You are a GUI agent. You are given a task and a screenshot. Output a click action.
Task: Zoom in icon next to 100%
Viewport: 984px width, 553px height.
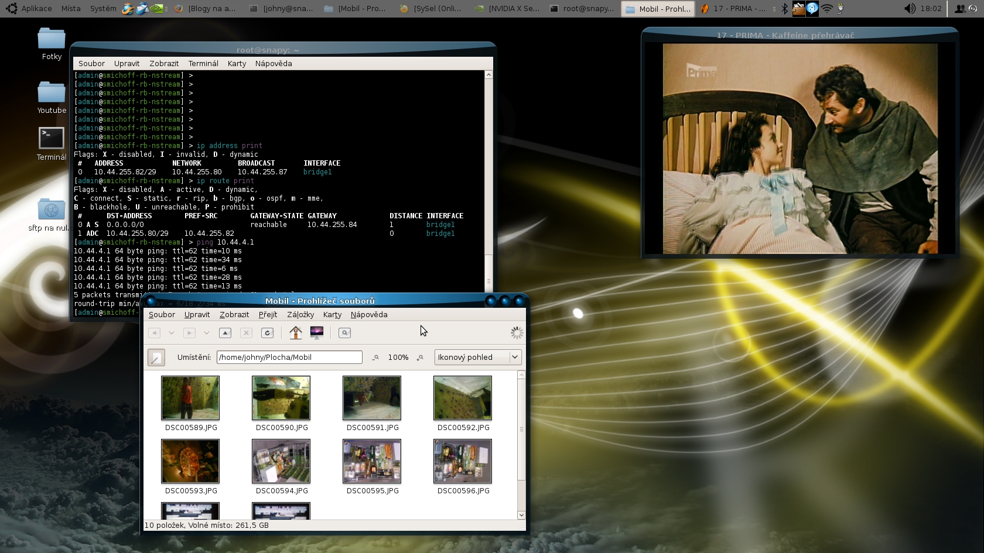[x=420, y=358]
